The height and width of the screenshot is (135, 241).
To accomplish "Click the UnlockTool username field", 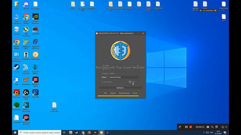I will [120, 65].
